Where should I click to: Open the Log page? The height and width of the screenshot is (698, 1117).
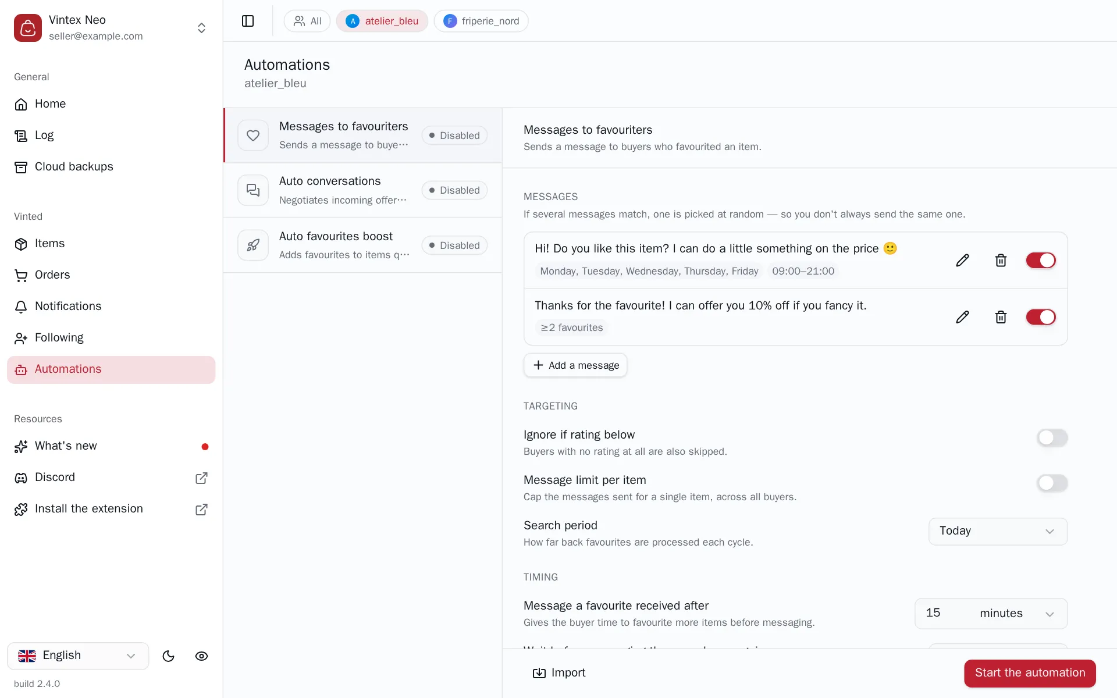point(111,136)
